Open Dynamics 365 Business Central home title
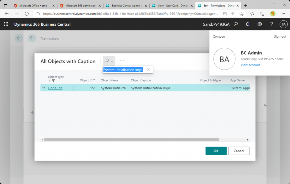The width and height of the screenshot is (290, 184). [42, 24]
